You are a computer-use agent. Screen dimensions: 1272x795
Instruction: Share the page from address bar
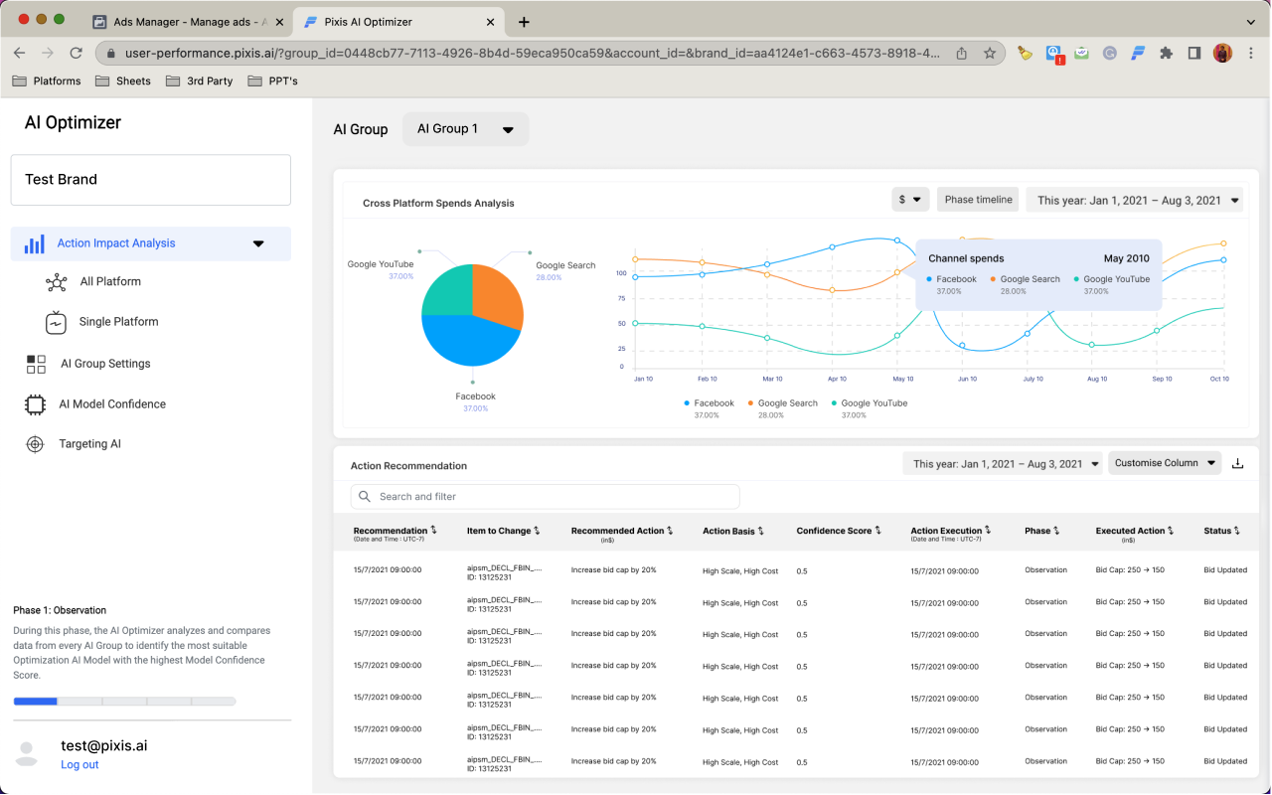[962, 53]
